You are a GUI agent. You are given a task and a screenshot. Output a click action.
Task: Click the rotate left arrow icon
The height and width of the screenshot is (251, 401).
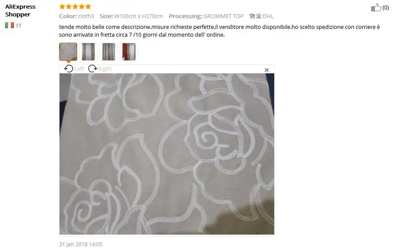click(68, 69)
